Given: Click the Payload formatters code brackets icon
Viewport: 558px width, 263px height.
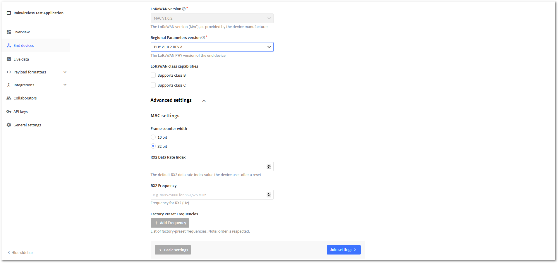Looking at the screenshot, I should [9, 72].
